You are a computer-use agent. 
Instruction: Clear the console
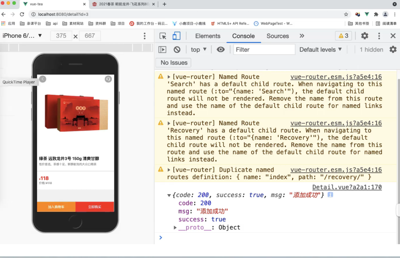[177, 50]
